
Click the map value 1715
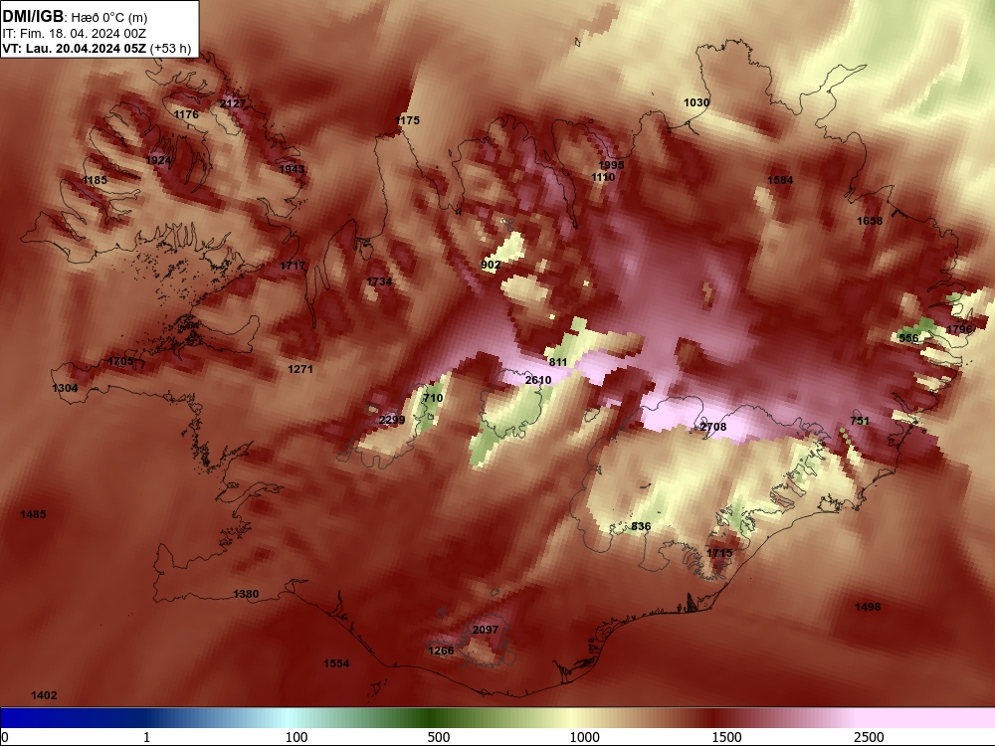(719, 553)
